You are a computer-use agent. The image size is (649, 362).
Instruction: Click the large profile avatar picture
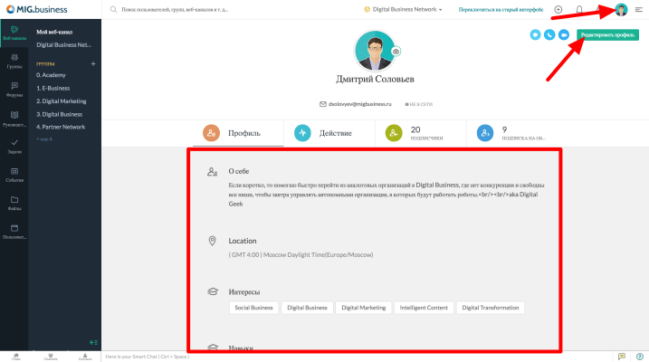point(375,51)
